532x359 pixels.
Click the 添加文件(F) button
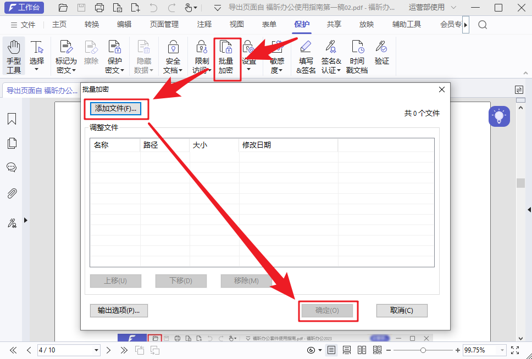116,109
